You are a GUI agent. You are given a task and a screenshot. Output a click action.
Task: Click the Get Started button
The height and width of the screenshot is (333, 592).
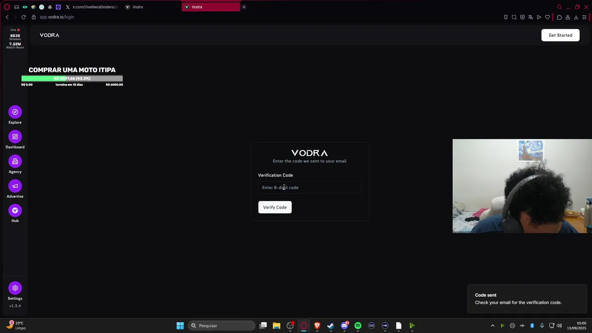[560, 35]
